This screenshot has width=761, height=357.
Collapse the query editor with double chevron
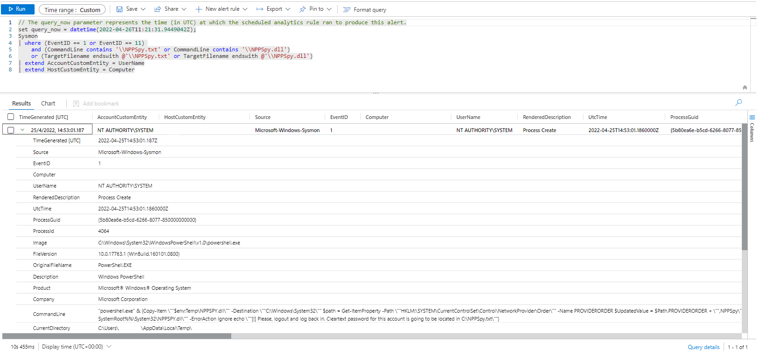(745, 88)
